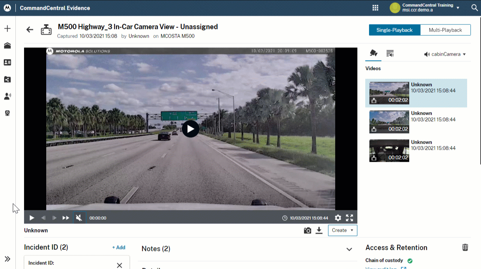This screenshot has width=481, height=269.
Task: Switch to Multi-Playback mode
Action: (x=445, y=30)
